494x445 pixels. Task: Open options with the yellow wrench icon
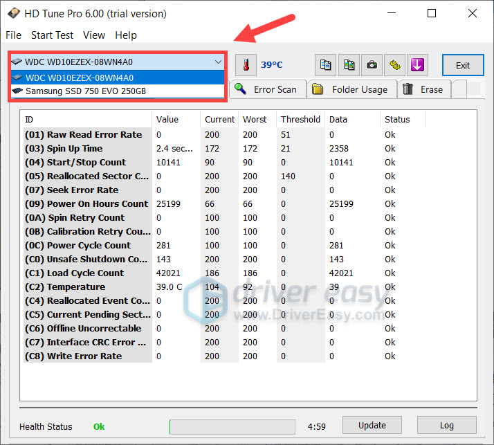395,65
